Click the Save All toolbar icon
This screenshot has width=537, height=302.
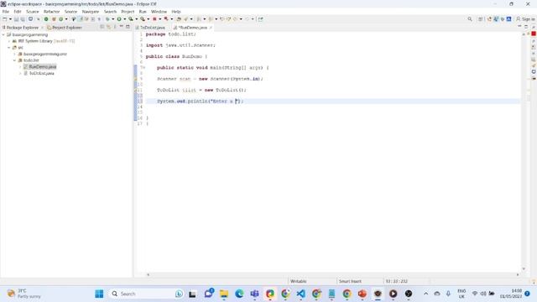pos(23,19)
